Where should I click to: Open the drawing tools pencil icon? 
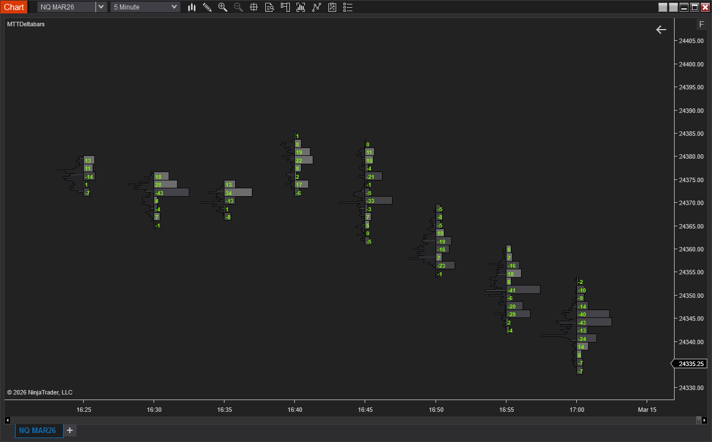[207, 7]
